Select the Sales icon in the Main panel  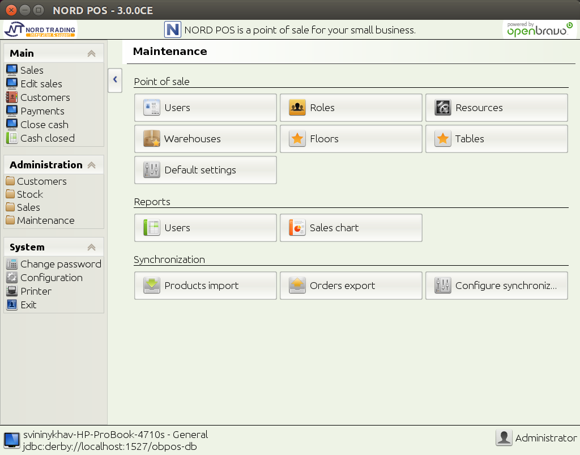(x=12, y=70)
